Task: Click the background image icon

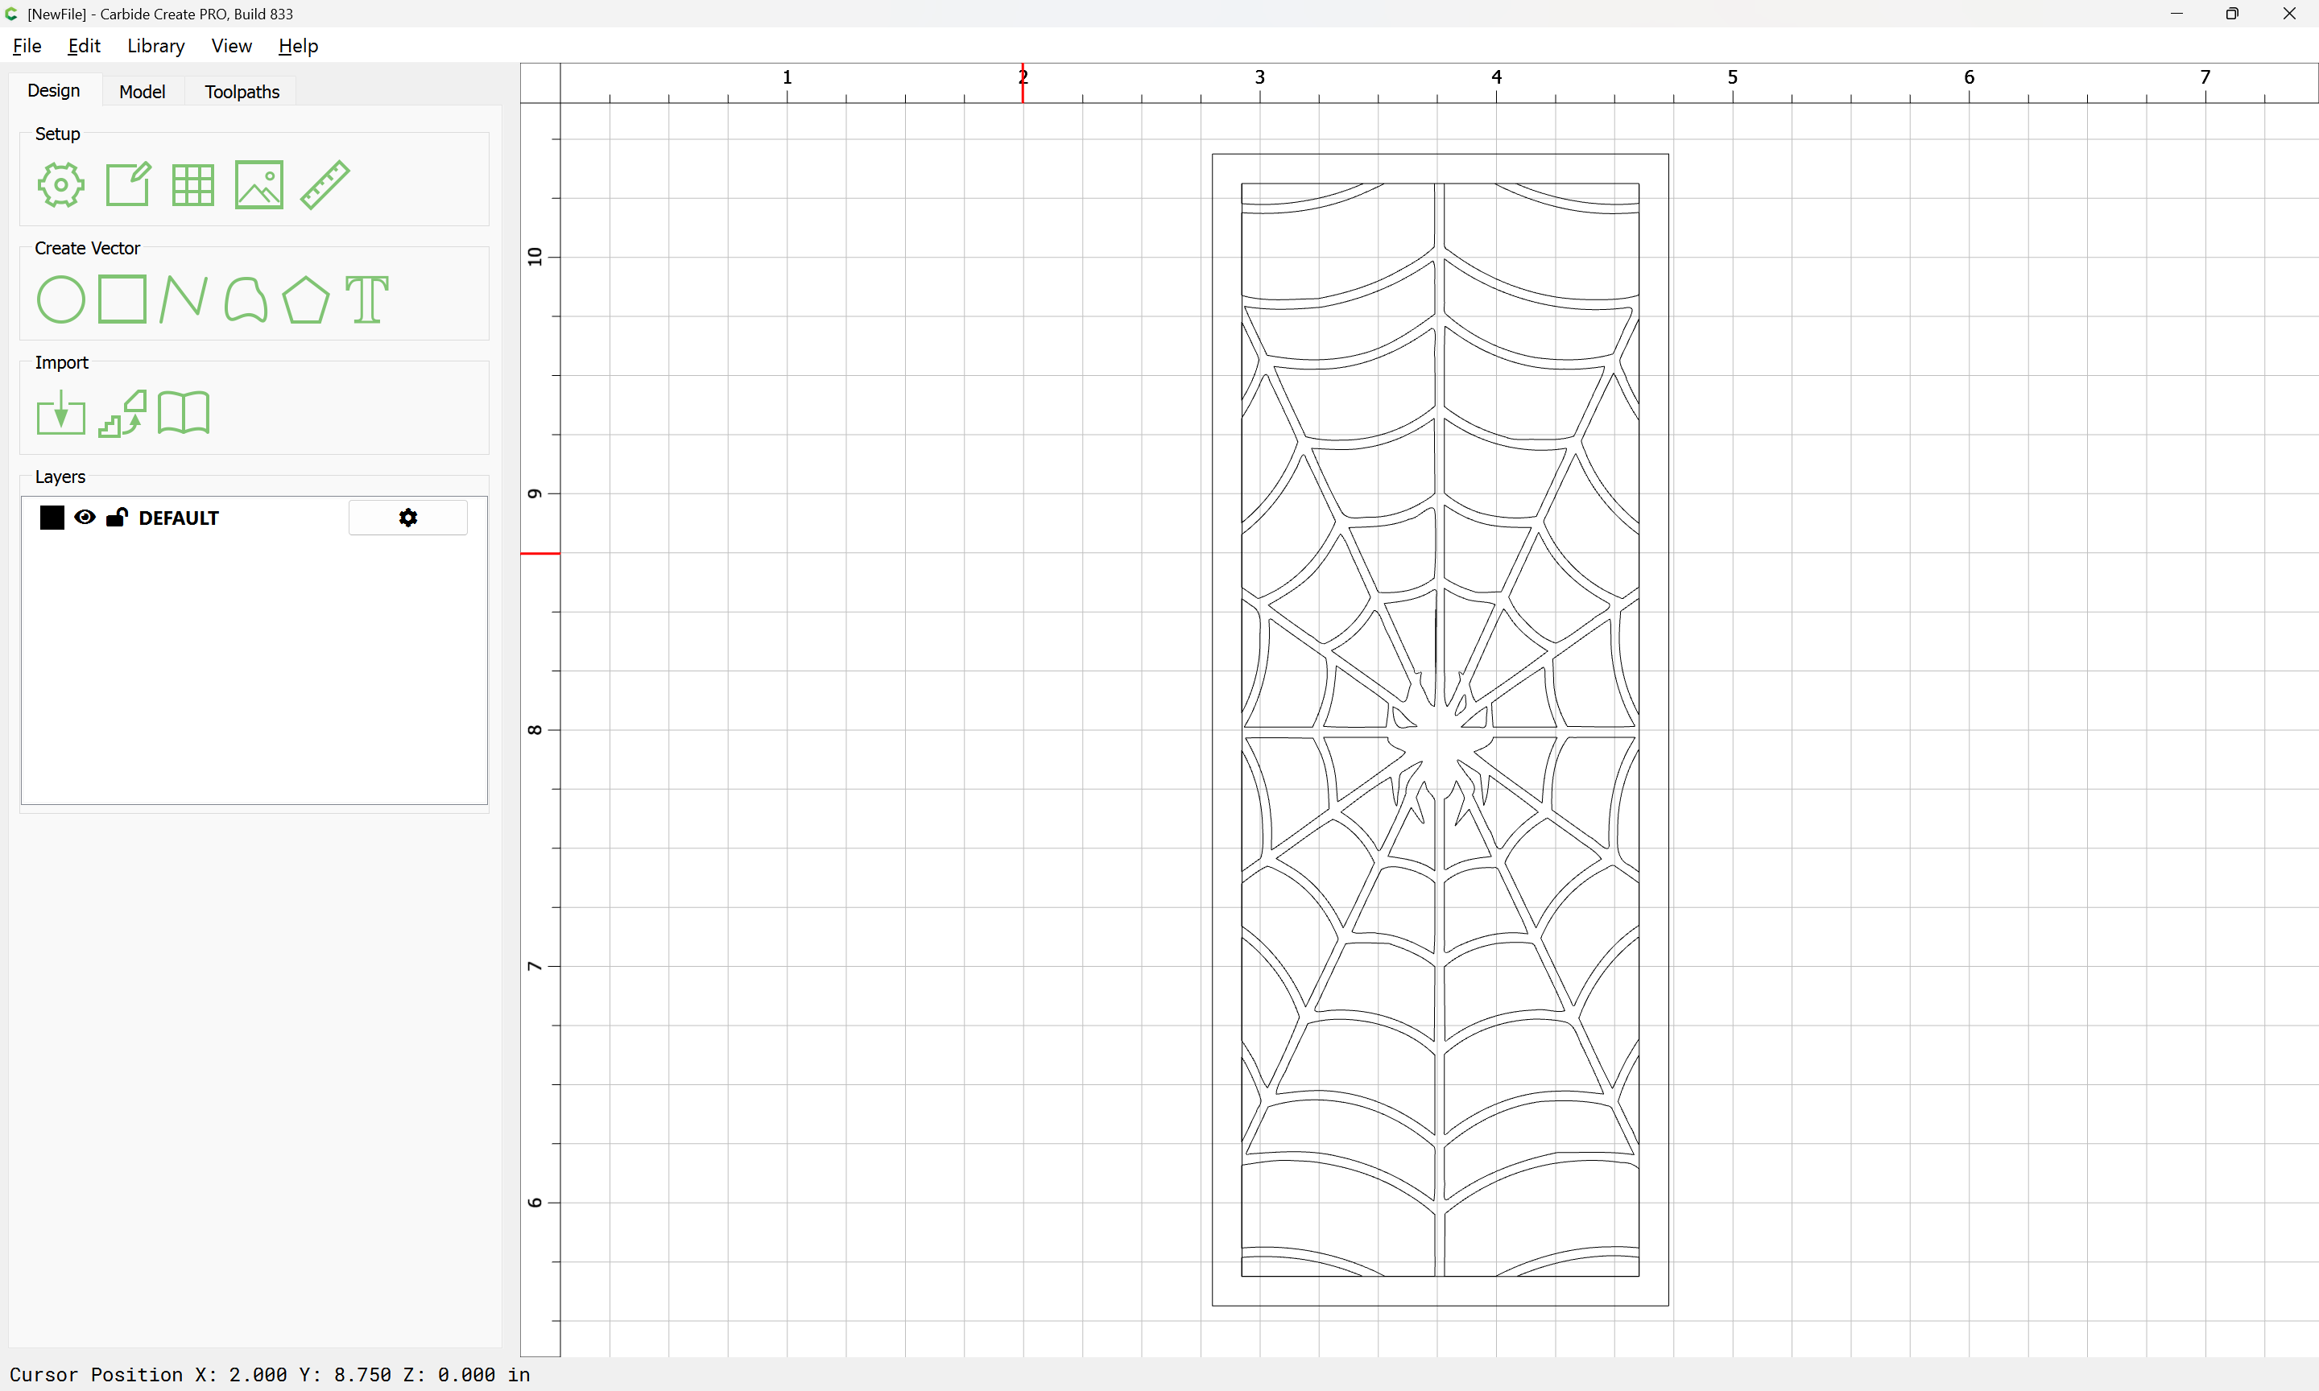Action: click(x=258, y=184)
